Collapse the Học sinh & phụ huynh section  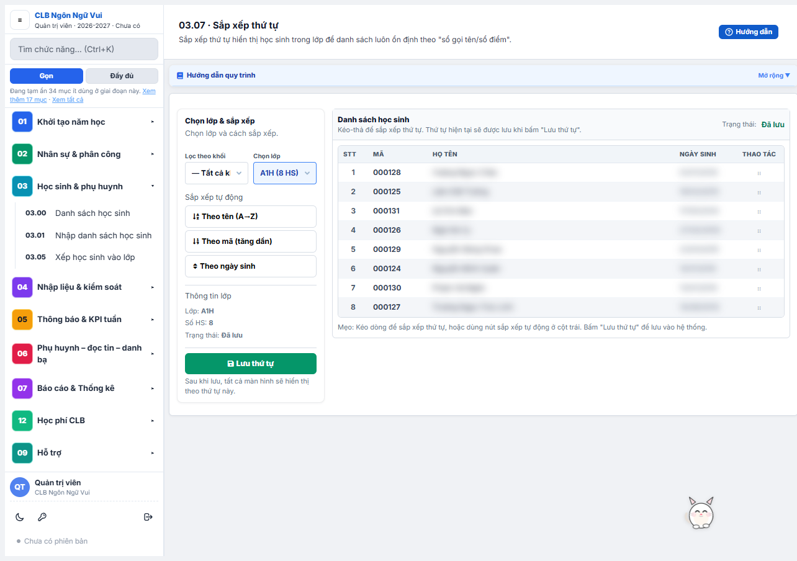coord(84,187)
